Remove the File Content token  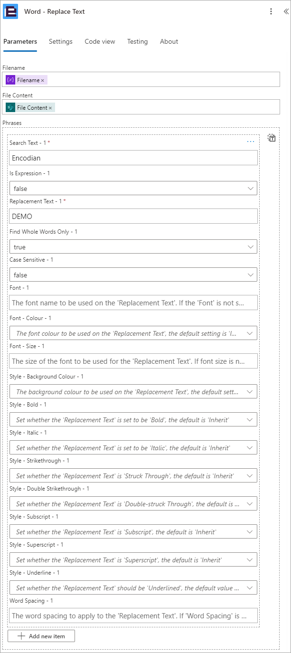[x=50, y=108]
